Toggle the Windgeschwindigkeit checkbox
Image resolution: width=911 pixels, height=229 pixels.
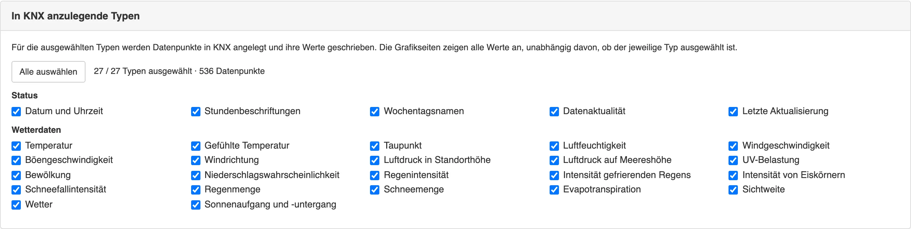[x=733, y=146]
